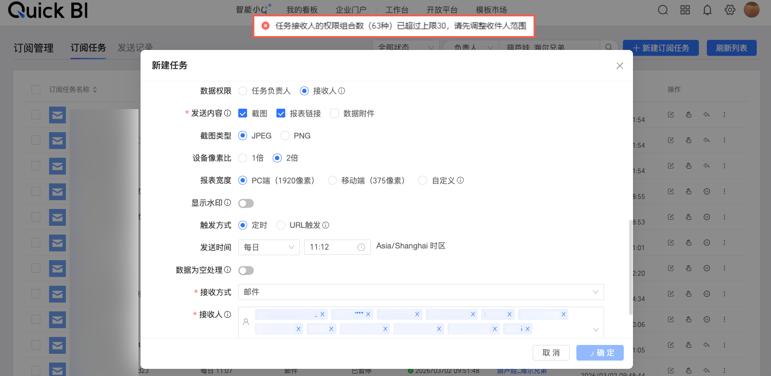Screen dimensions: 771x376
Task: Switch to 发送记录 tab
Action: tap(135, 47)
